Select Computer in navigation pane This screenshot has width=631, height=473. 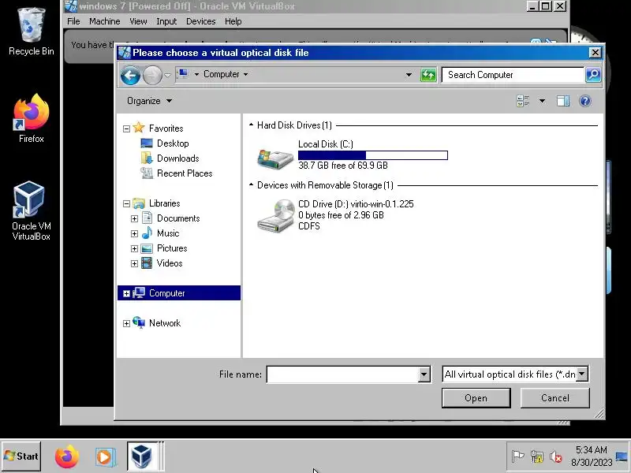166,293
